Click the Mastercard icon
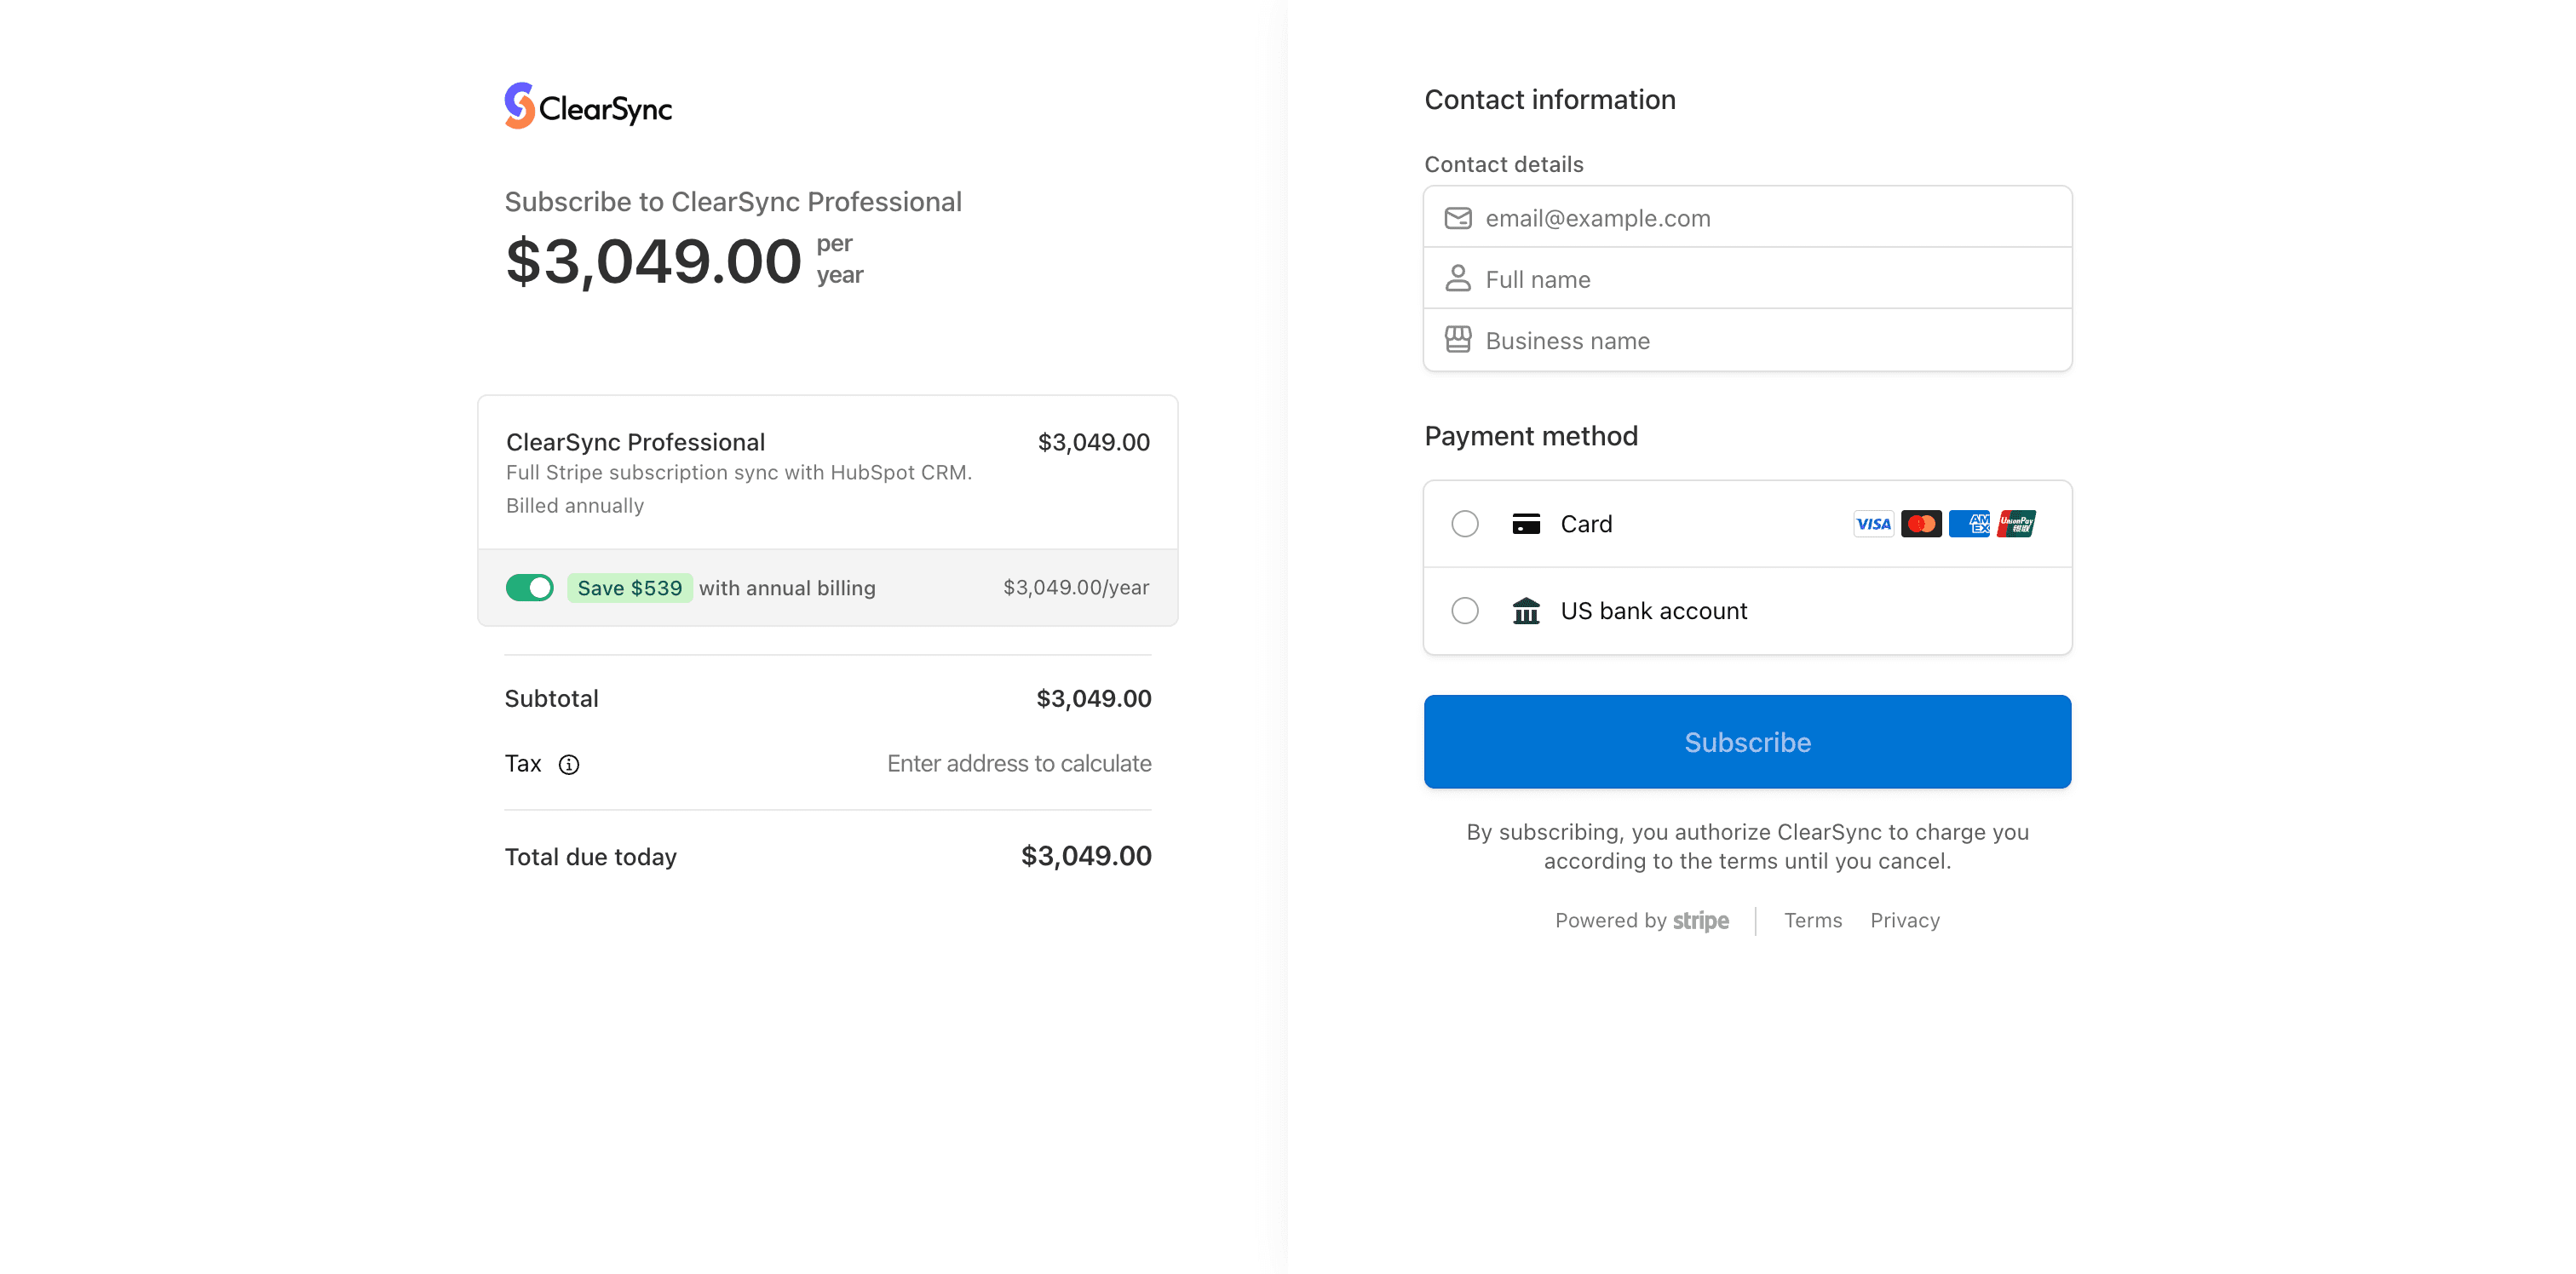2576x1274 pixels. click(1921, 524)
